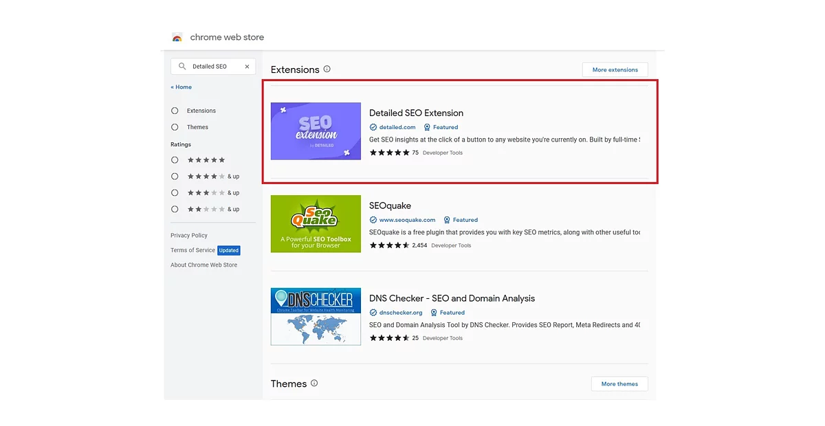825x426 pixels.
Task: Click the More extensions button
Action: pos(615,69)
